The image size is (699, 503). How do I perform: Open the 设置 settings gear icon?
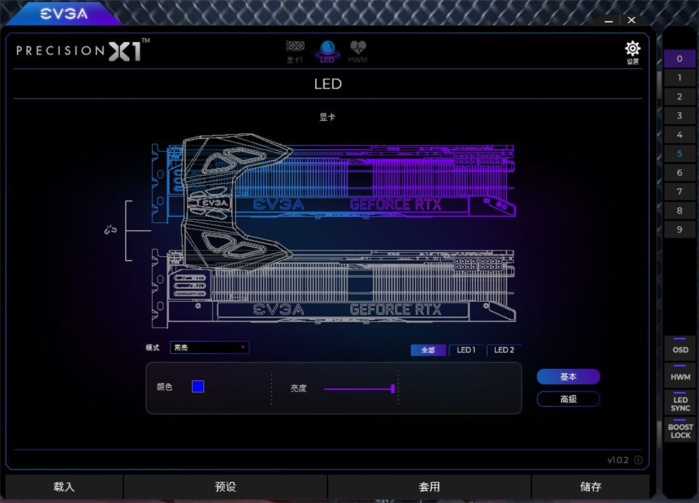point(632,49)
